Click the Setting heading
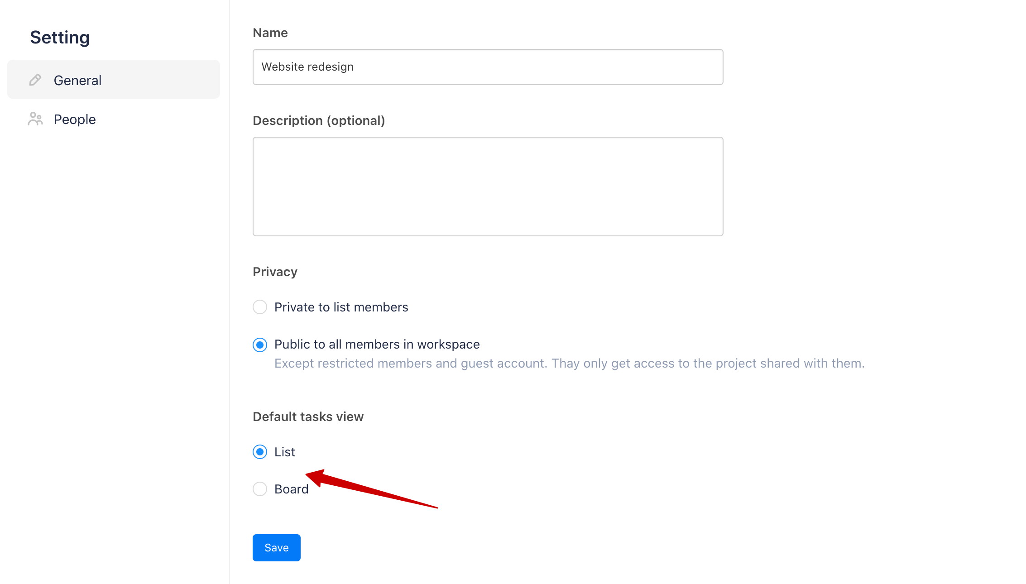Image resolution: width=1026 pixels, height=584 pixels. tap(59, 37)
